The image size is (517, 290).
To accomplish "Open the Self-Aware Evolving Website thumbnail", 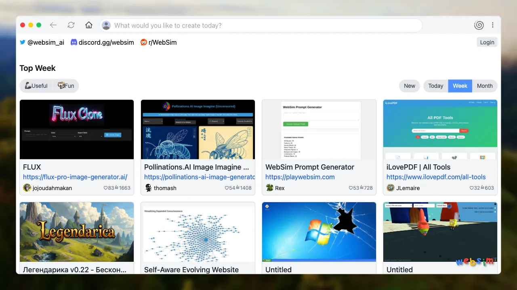I will coord(198,232).
